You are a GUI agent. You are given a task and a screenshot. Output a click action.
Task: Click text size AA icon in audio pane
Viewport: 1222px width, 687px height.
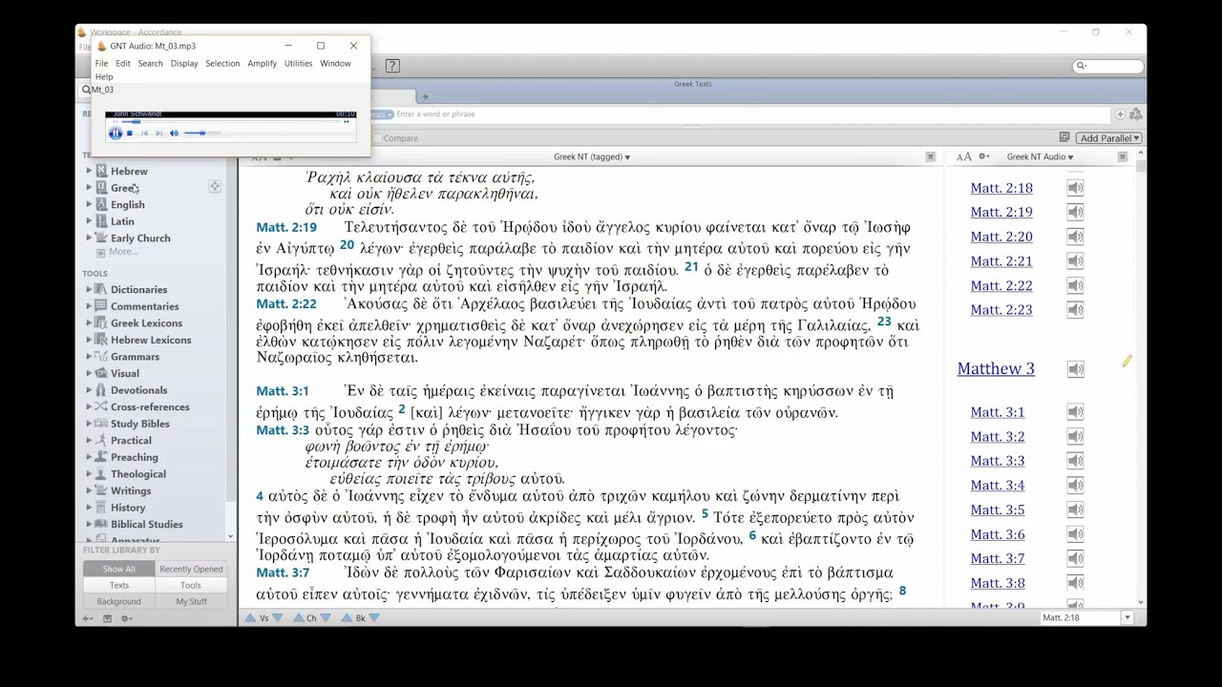pyautogui.click(x=964, y=156)
